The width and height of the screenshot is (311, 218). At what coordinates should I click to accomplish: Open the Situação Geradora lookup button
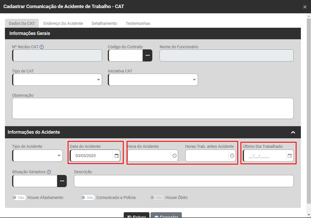tap(62, 181)
